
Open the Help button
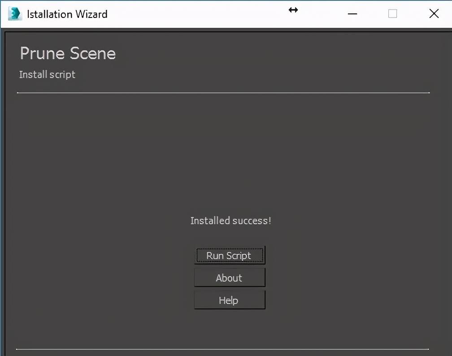(x=230, y=300)
